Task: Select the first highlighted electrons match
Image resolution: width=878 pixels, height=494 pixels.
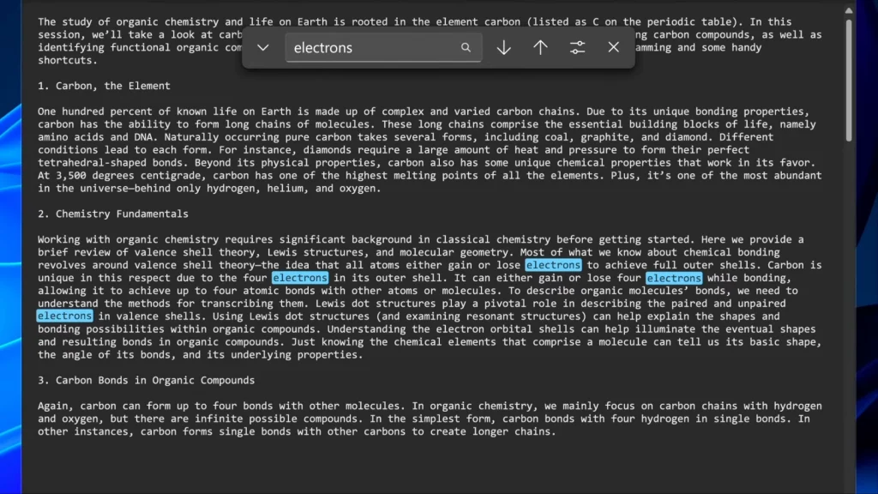Action: (x=553, y=265)
